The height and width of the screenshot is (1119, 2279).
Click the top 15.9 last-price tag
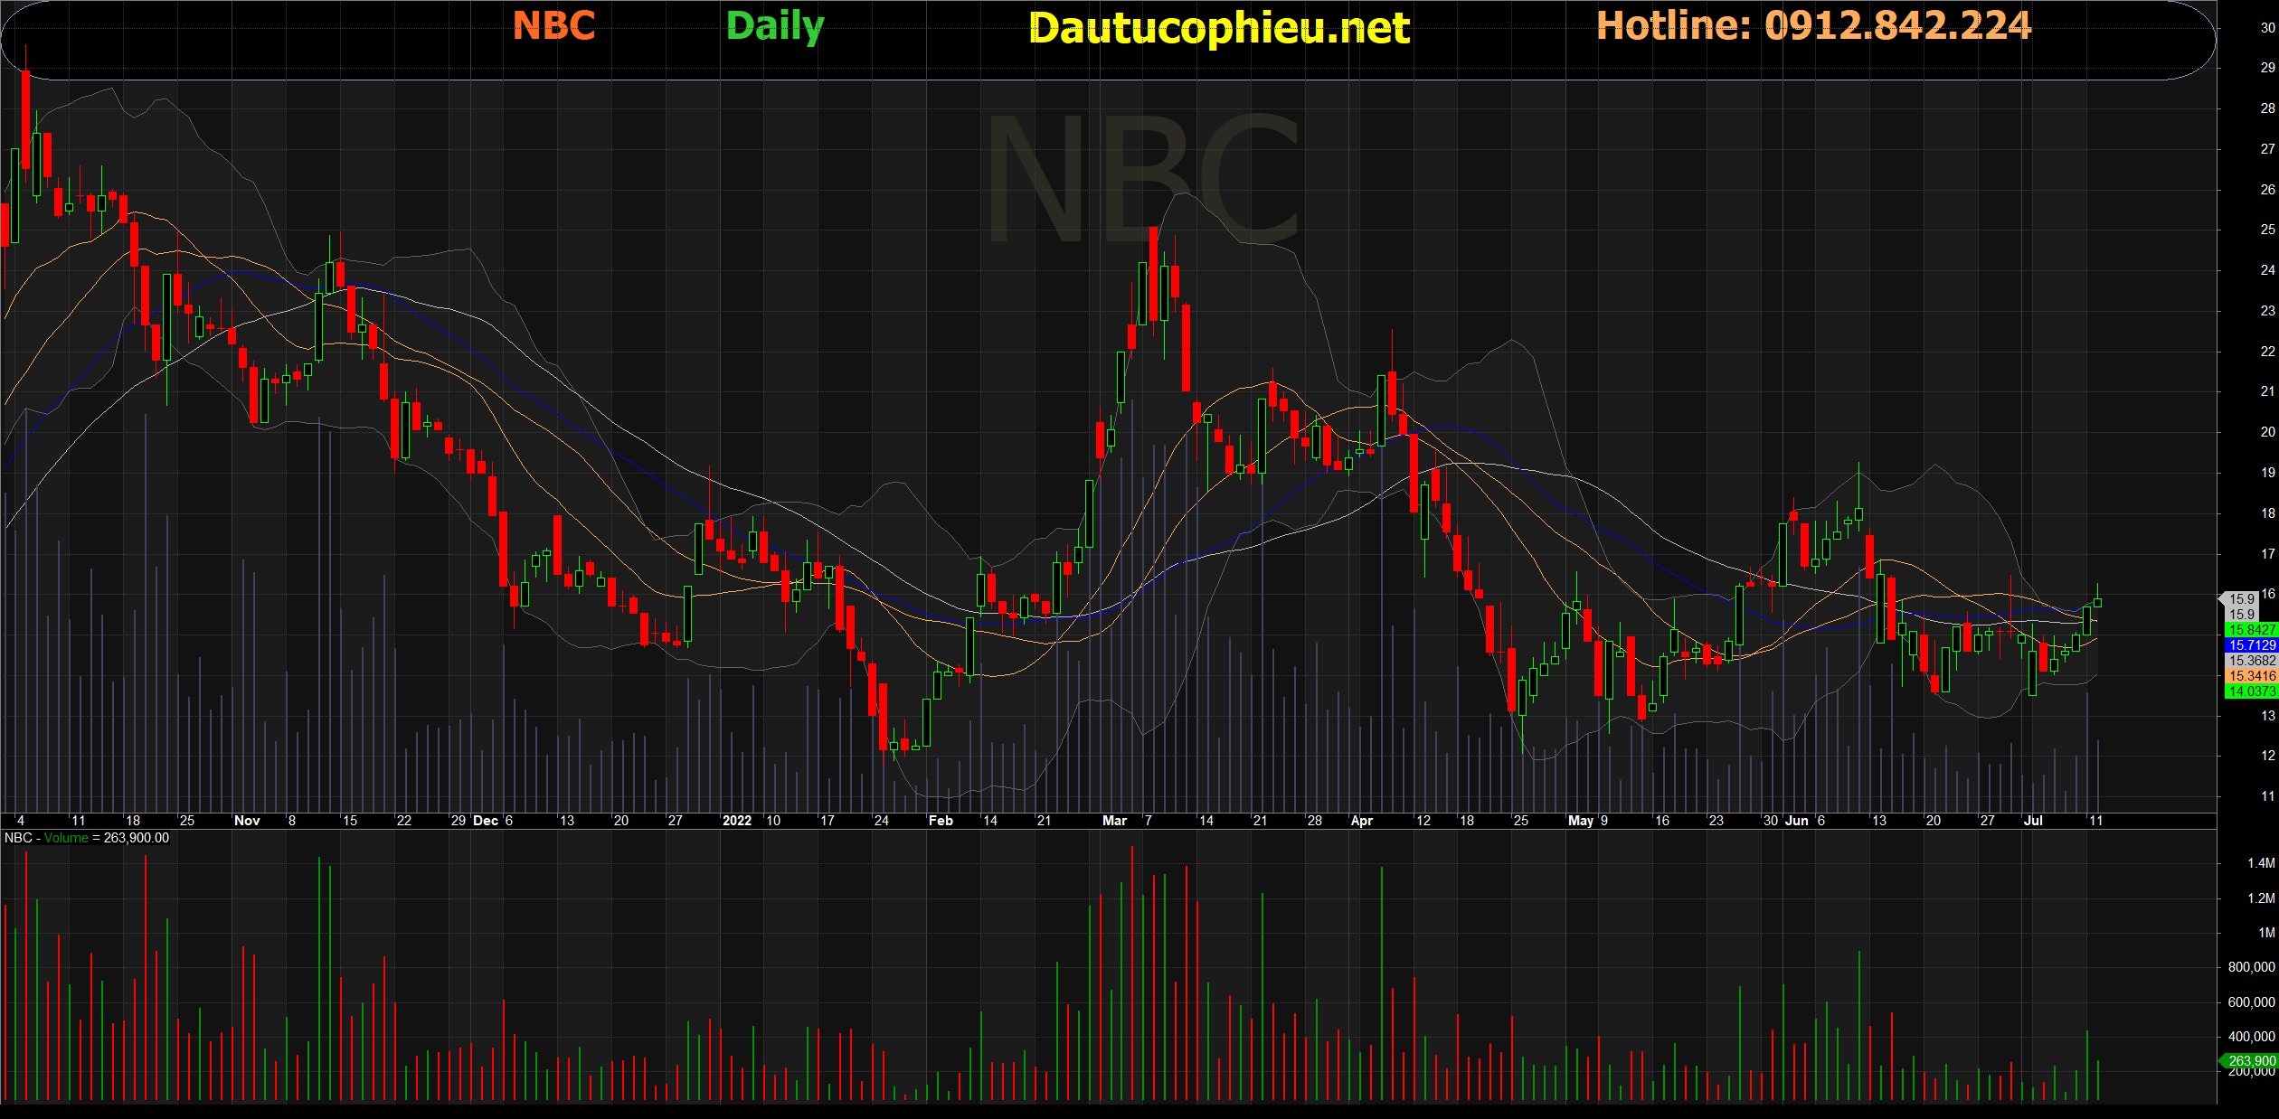[2241, 598]
